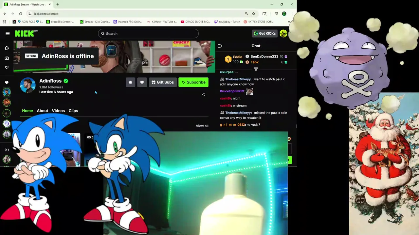Open the X bookmark icon
The height and width of the screenshot is (235, 419).
14,22
